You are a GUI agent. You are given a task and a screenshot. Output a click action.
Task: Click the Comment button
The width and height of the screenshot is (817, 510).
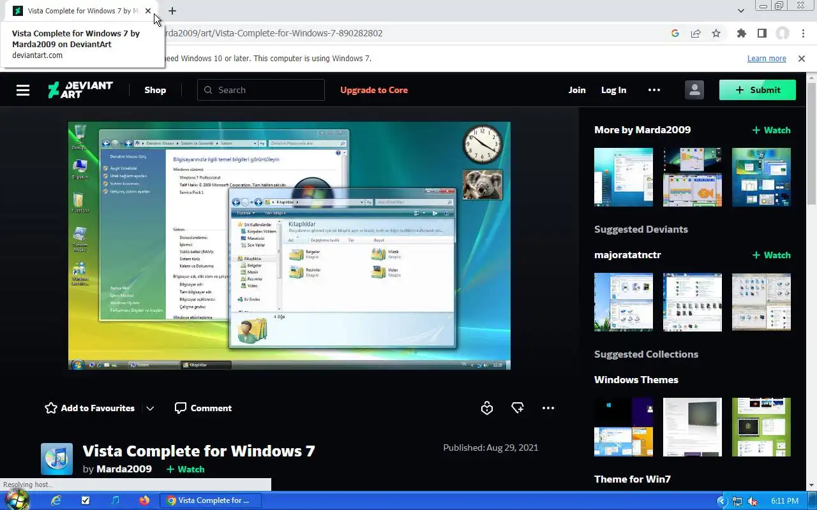coord(203,408)
